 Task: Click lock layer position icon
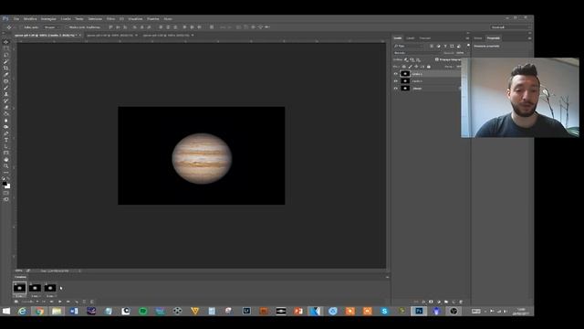(416, 67)
